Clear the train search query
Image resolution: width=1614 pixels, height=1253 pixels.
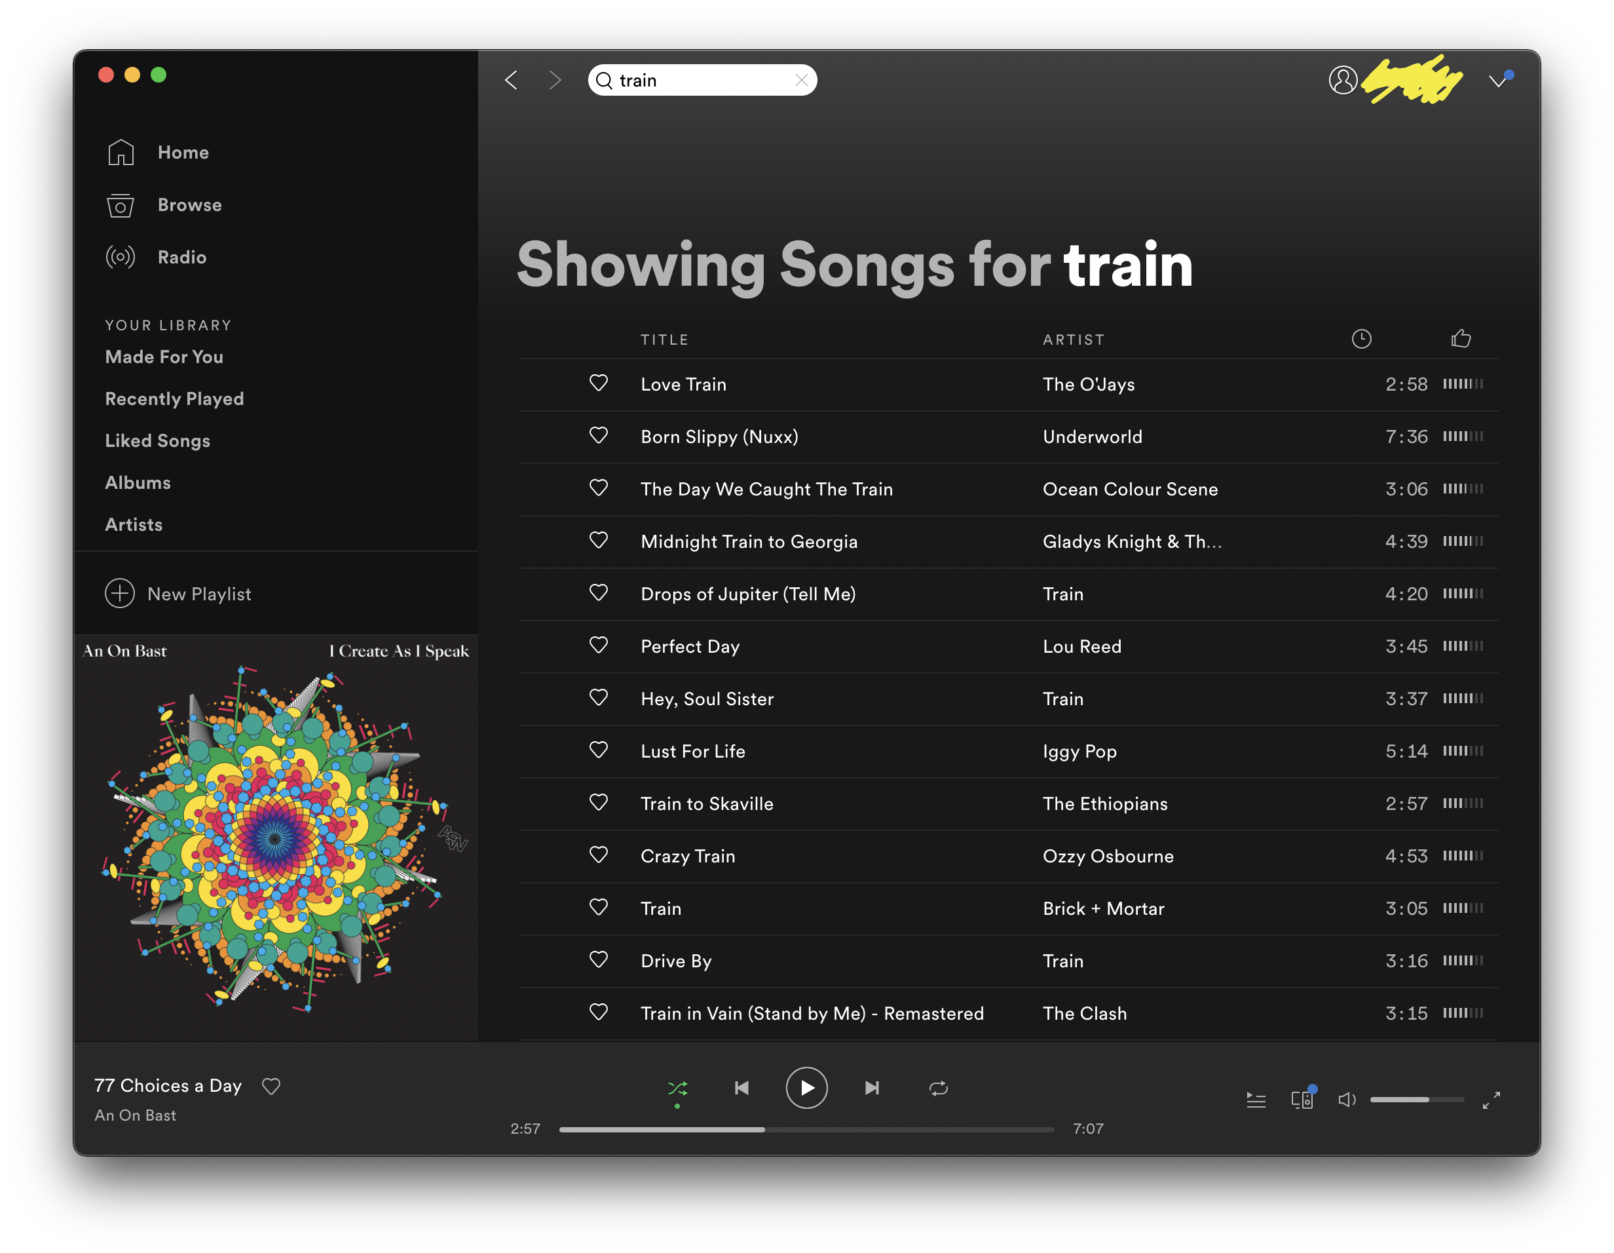coord(801,80)
